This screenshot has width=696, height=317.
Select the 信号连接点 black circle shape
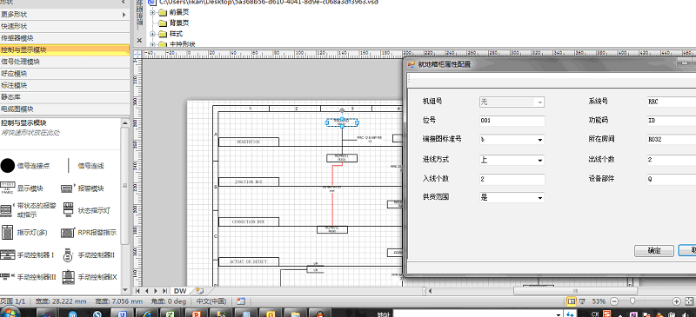pyautogui.click(x=8, y=166)
